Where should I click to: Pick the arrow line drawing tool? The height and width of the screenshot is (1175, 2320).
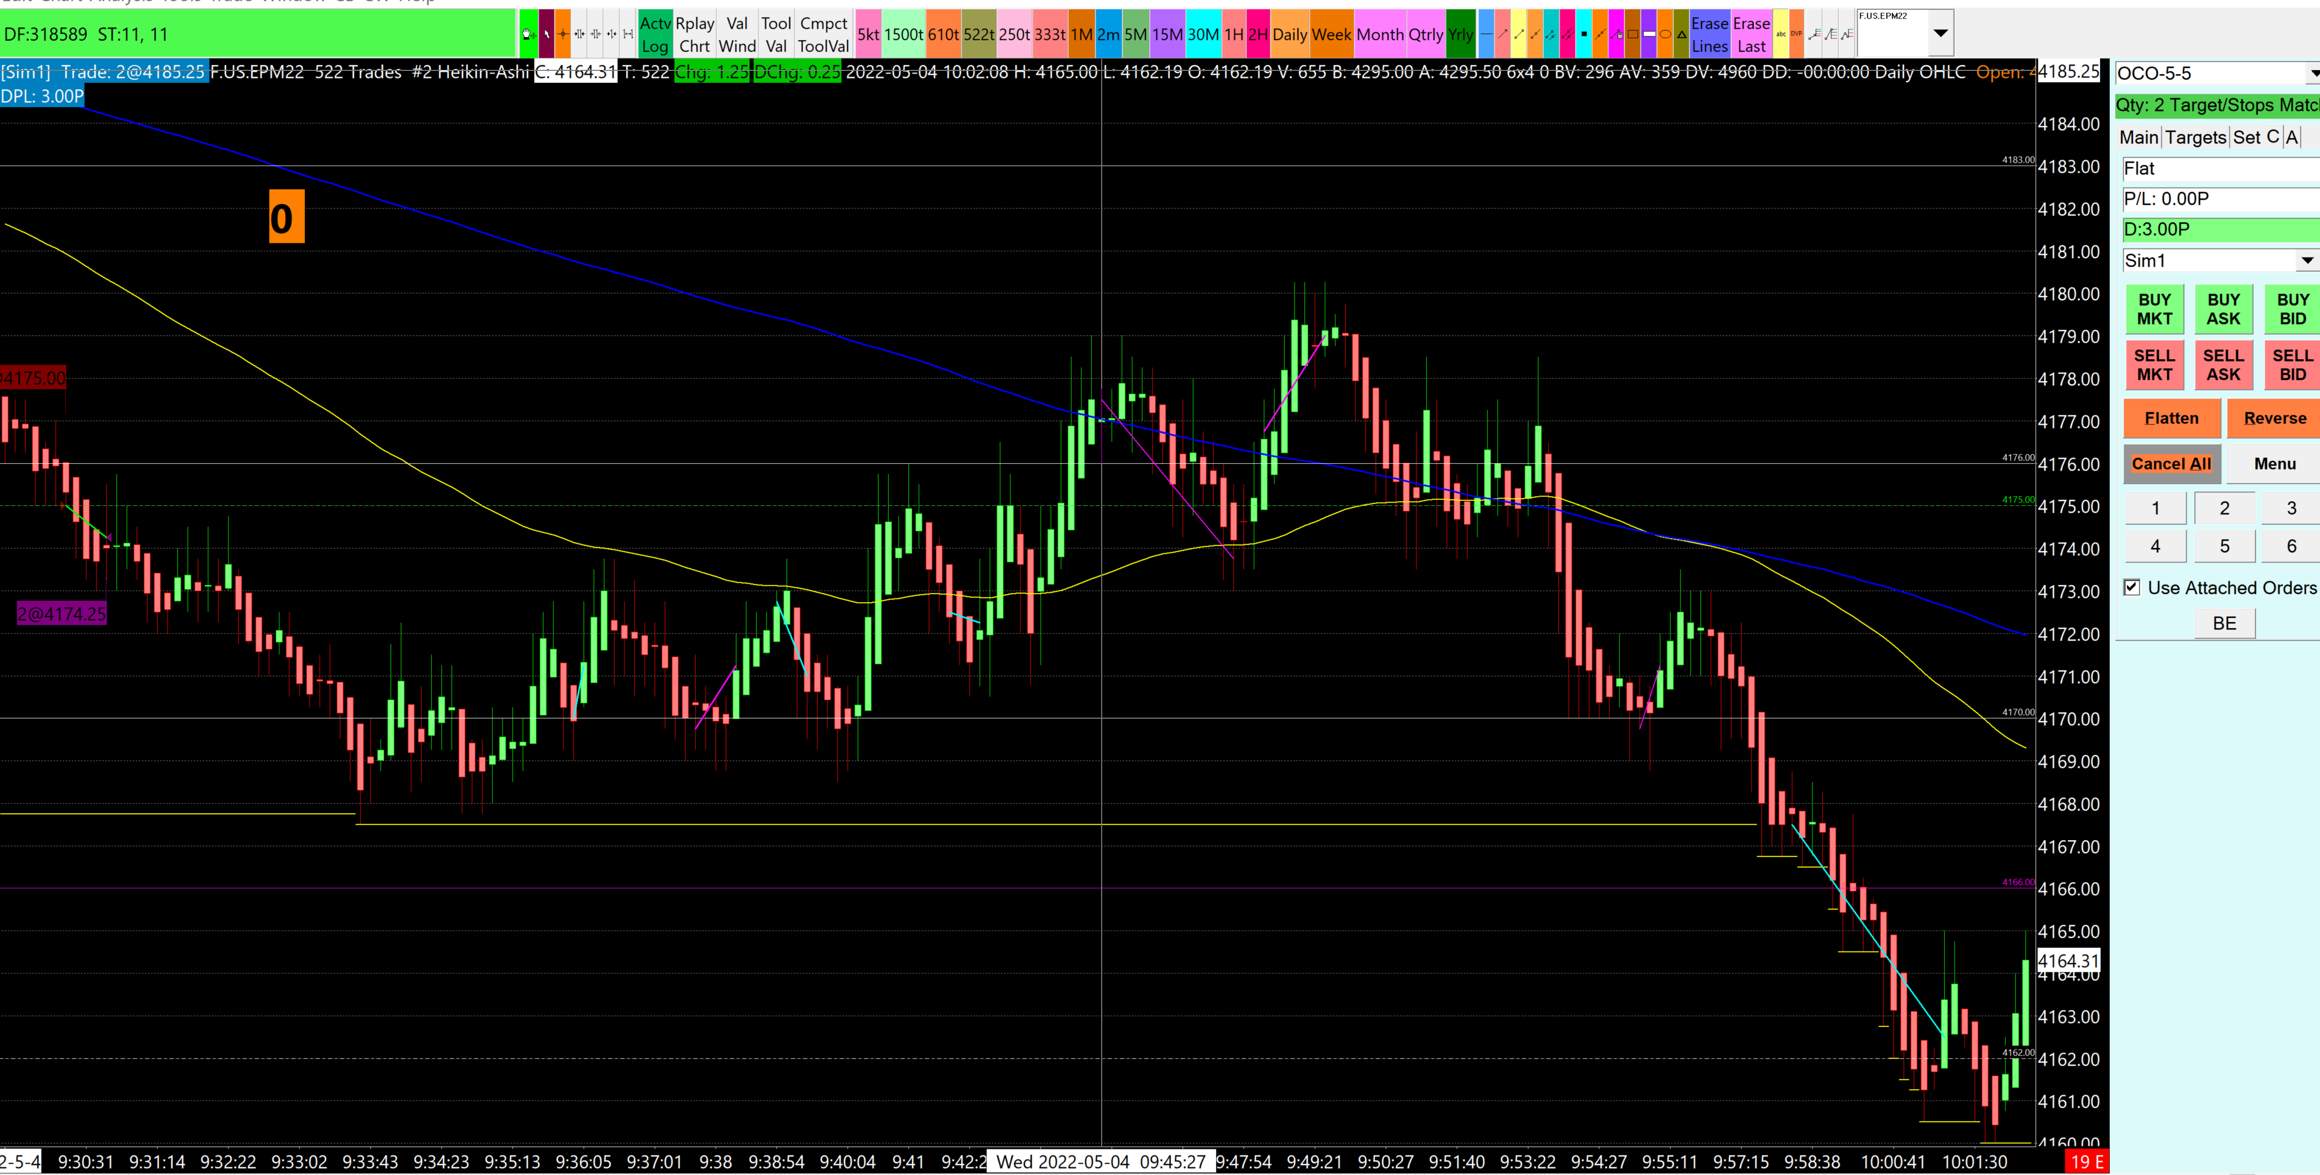[1503, 34]
